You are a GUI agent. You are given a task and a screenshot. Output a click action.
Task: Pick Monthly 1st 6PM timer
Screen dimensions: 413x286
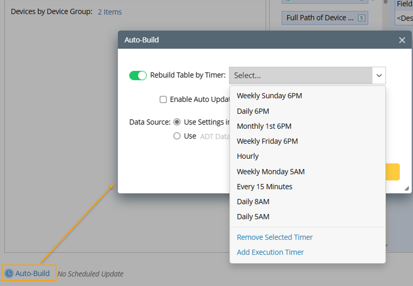264,126
